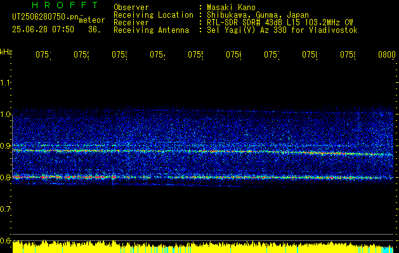Click the 0752 time marker

click(81, 55)
